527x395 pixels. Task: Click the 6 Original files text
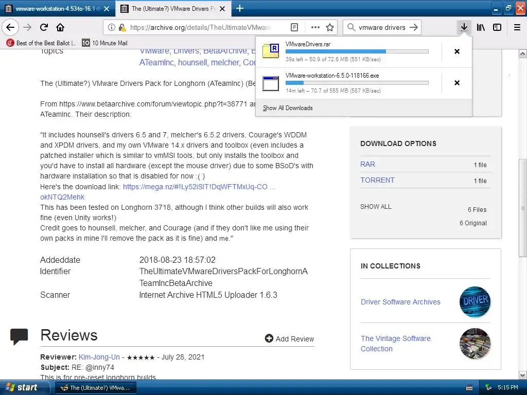coord(473,223)
